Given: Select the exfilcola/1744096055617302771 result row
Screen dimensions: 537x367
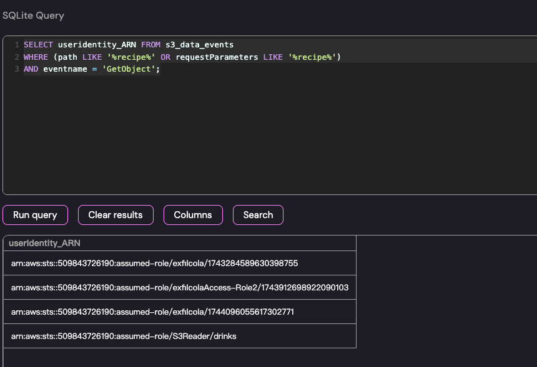Looking at the screenshot, I should click(x=152, y=312).
